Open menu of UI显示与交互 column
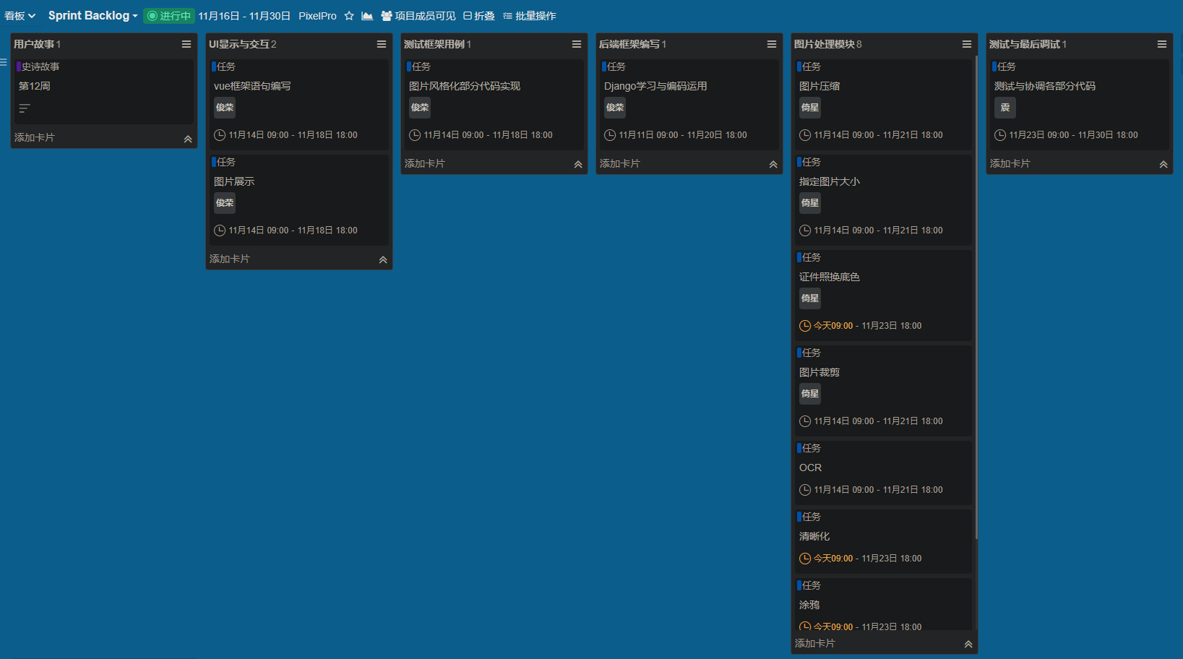Screen dimensions: 1183x659 (x=382, y=44)
